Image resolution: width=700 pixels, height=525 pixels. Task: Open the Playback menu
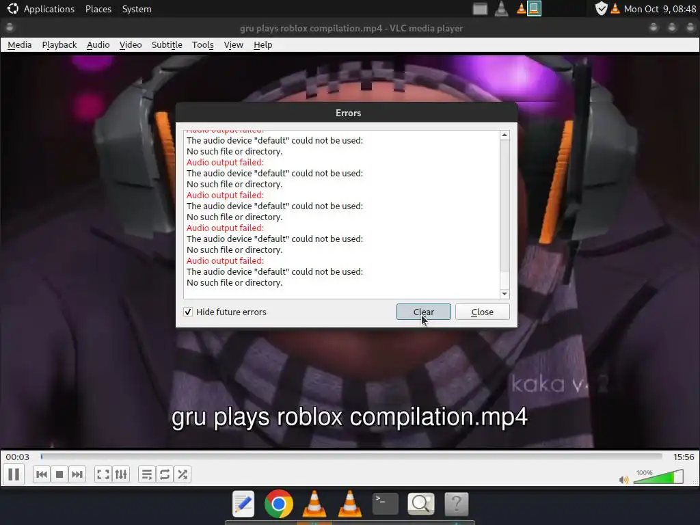pyautogui.click(x=59, y=44)
